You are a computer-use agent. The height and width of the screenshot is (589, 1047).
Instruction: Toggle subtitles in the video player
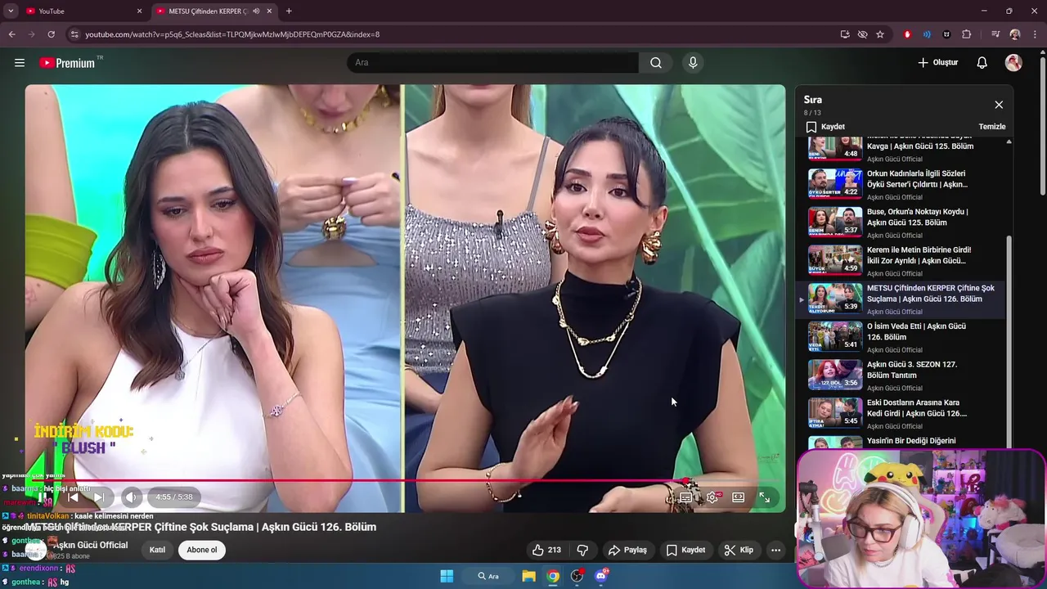pyautogui.click(x=686, y=497)
